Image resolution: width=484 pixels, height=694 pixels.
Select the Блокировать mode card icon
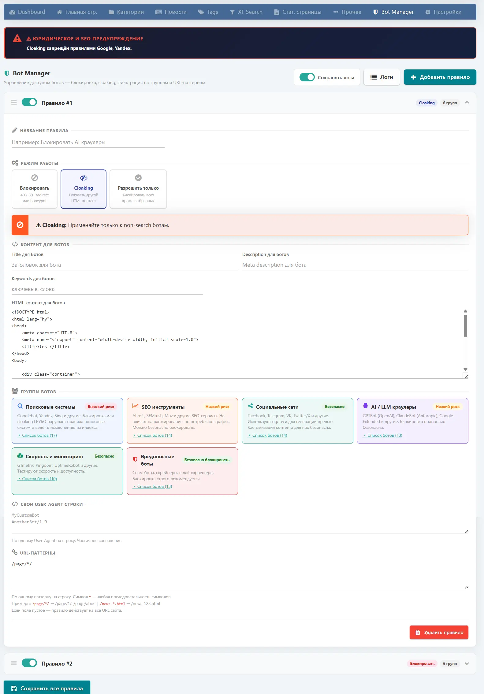[35, 178]
